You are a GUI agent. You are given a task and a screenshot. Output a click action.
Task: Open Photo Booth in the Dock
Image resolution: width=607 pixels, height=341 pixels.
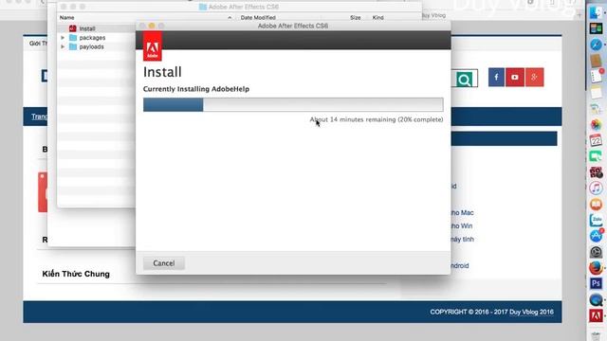click(597, 172)
